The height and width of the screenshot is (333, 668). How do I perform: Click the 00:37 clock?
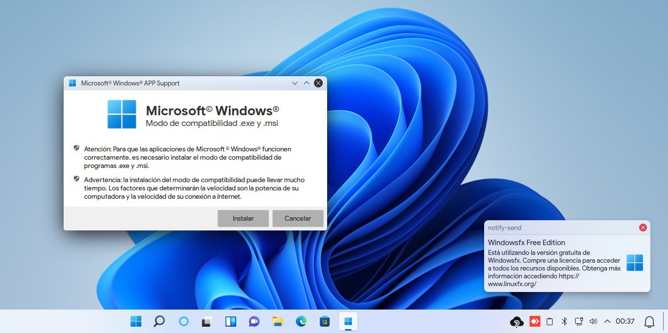click(x=625, y=321)
